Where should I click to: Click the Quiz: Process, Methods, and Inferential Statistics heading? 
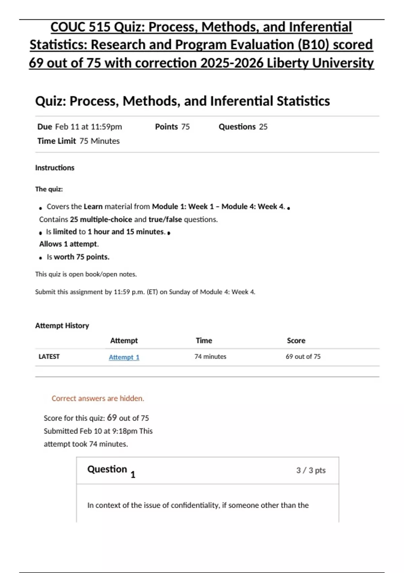point(182,101)
